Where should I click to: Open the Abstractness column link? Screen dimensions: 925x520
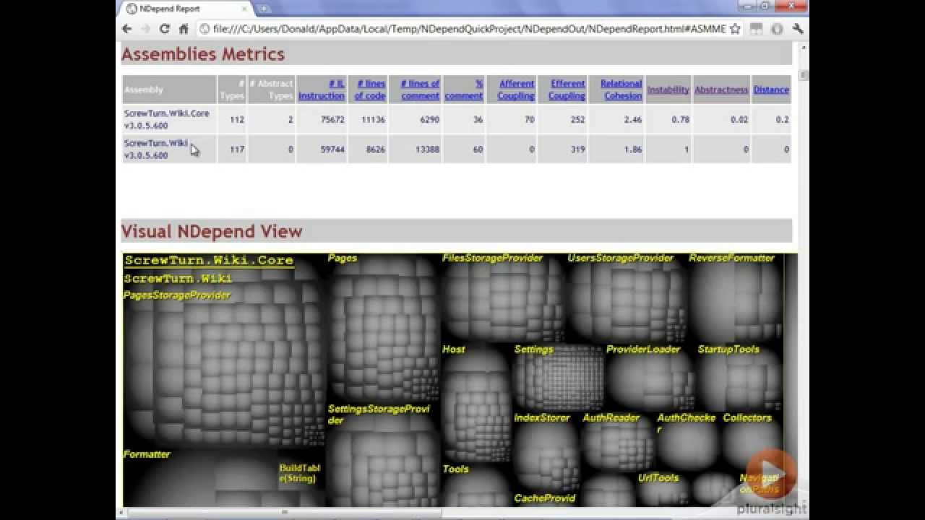[721, 90]
